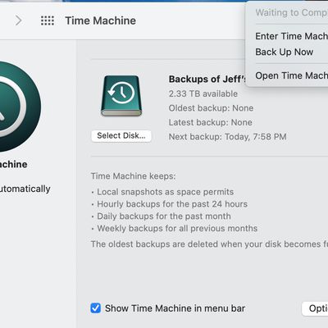Select Enter Time Machine menu item
Viewport: 328px width, 328px height.
point(292,36)
